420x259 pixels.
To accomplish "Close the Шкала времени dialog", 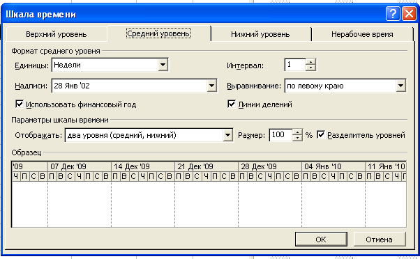I will [409, 14].
